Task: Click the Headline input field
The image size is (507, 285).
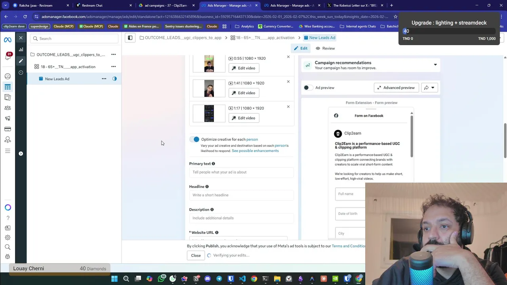Action: pos(242,195)
